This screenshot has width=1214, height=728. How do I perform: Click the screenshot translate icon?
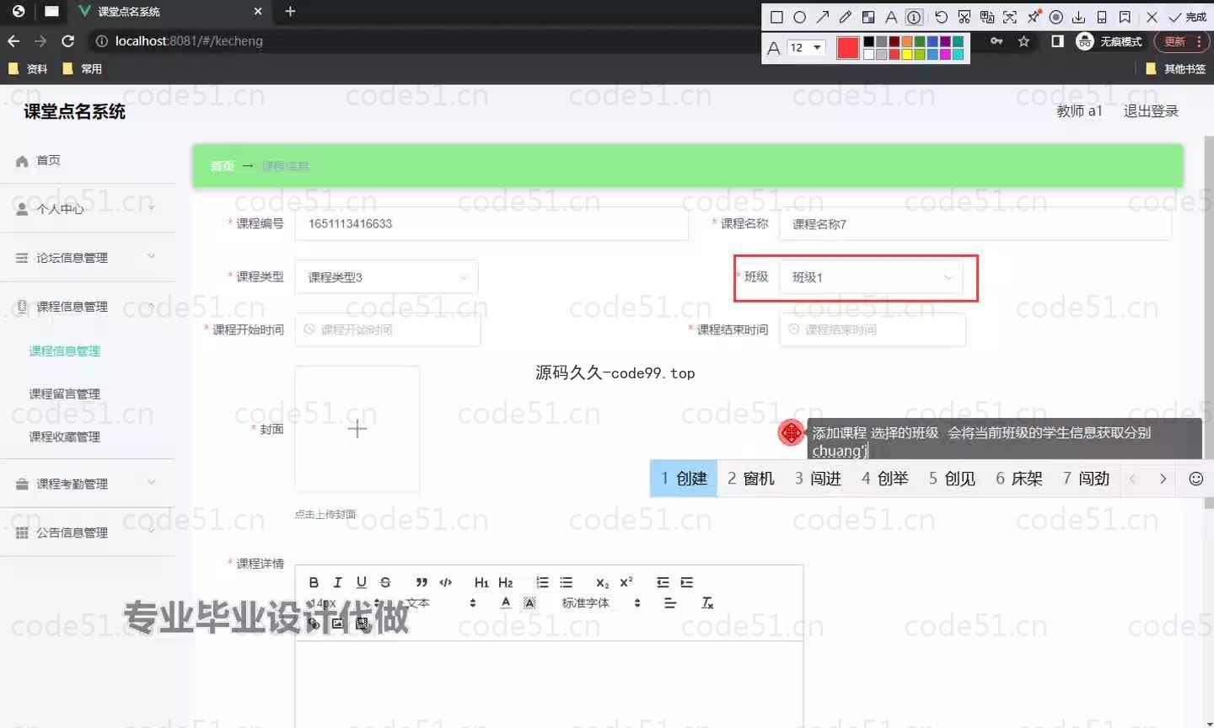click(x=986, y=17)
